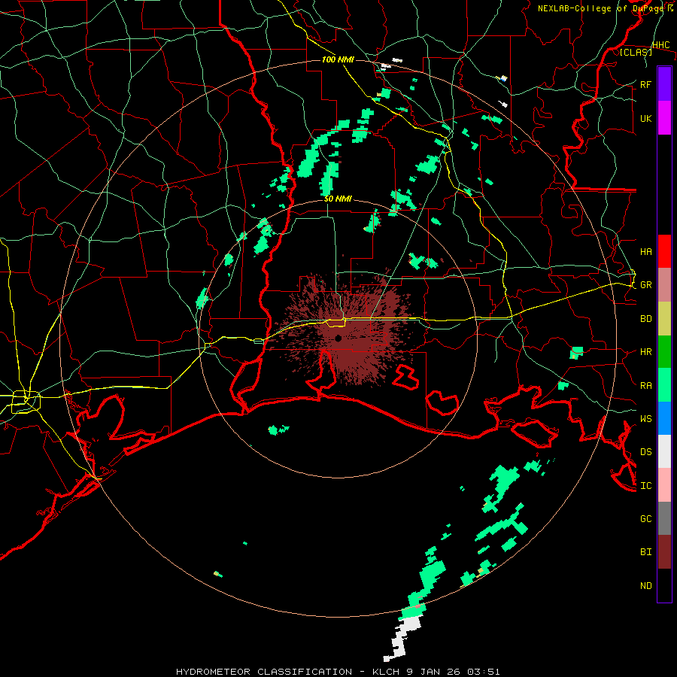The width and height of the screenshot is (677, 677).
Task: Click the GC gray legend swatch
Action: 664,518
